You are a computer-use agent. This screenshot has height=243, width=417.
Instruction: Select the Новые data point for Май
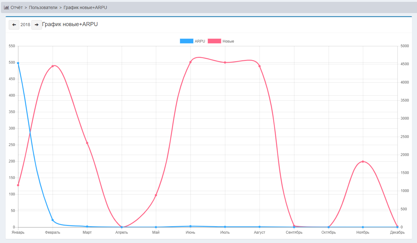[156, 195]
